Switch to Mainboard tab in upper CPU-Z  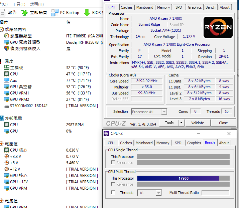145,7
